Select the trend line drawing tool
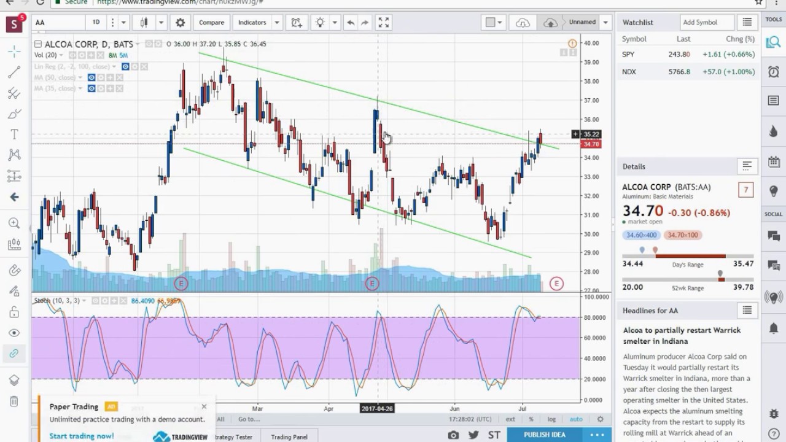This screenshot has width=786, height=442. pyautogui.click(x=14, y=72)
